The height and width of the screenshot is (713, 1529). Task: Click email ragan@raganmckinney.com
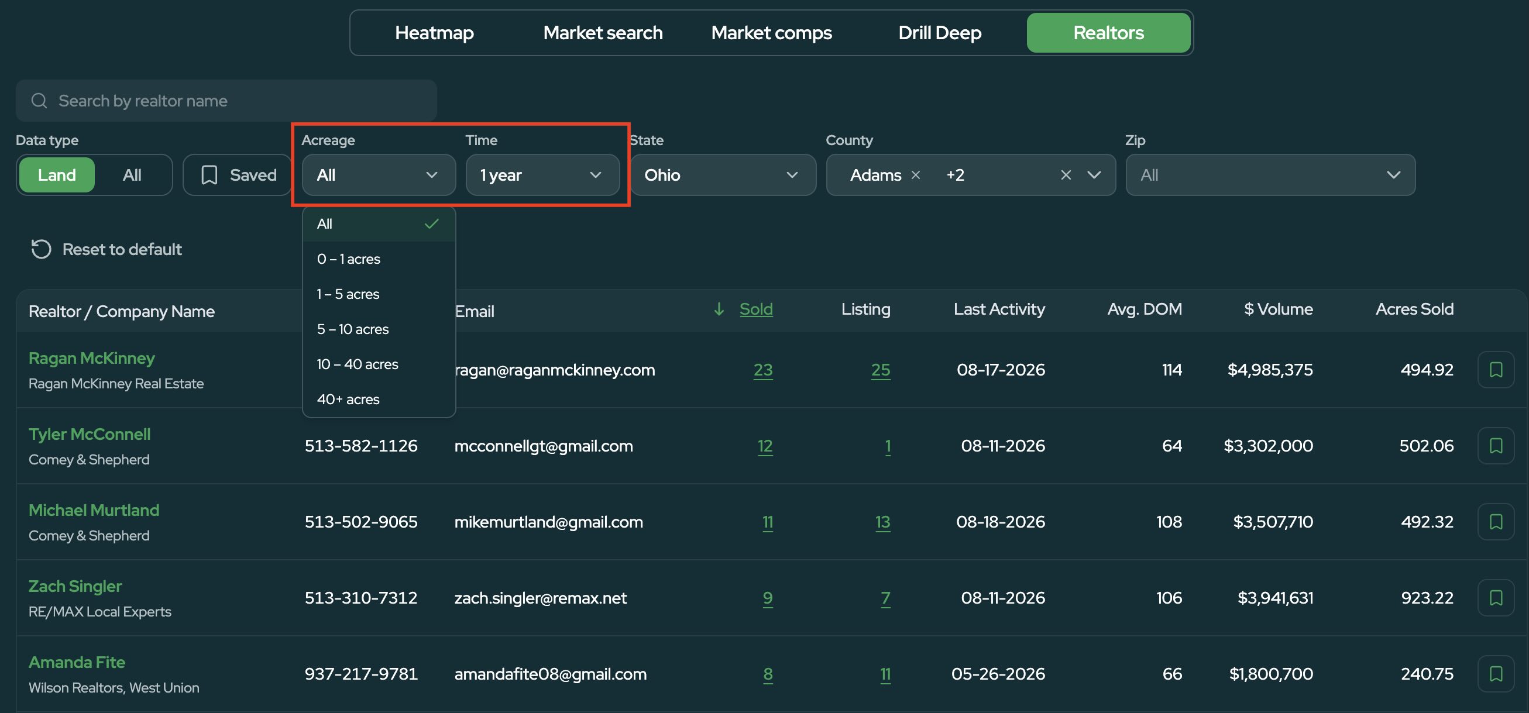coord(555,370)
